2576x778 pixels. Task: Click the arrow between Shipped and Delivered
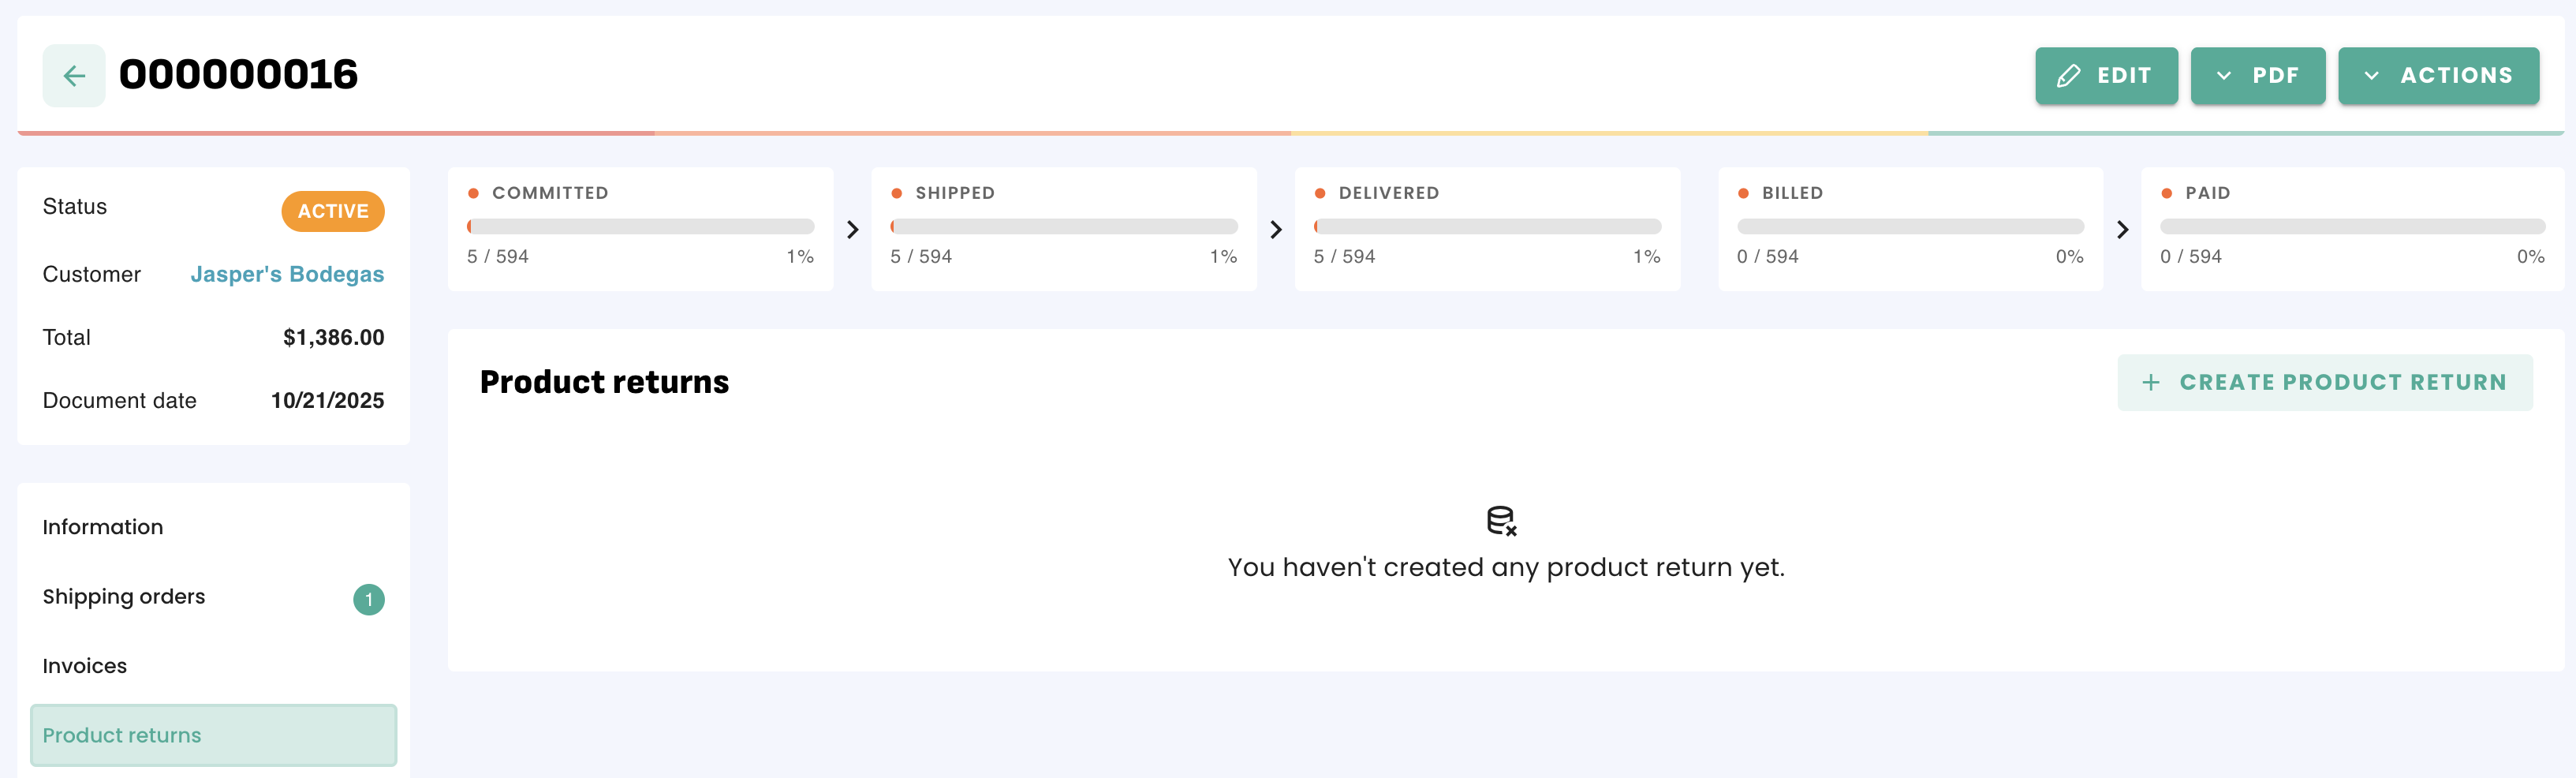pos(1276,230)
